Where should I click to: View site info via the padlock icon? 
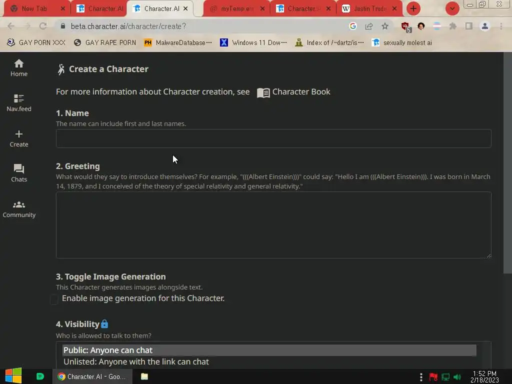point(63,26)
